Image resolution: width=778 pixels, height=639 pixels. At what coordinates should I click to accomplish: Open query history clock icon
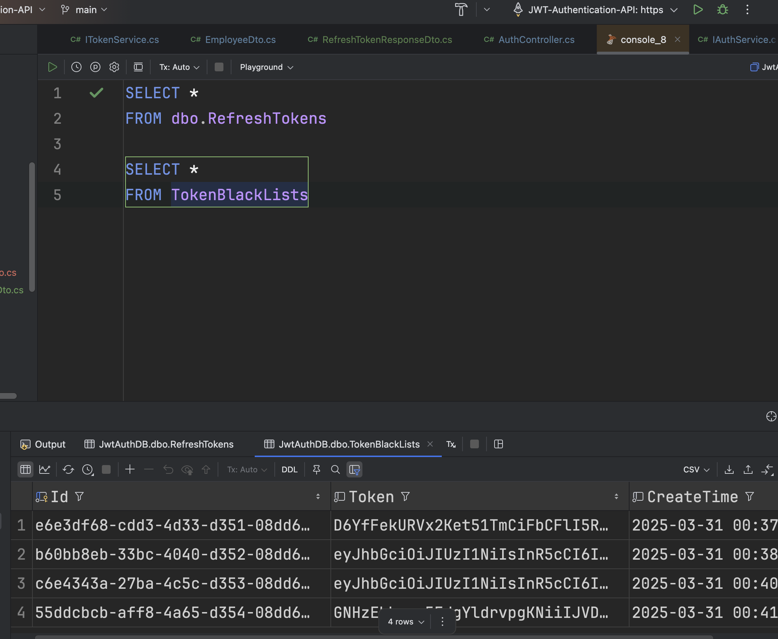[x=76, y=67]
